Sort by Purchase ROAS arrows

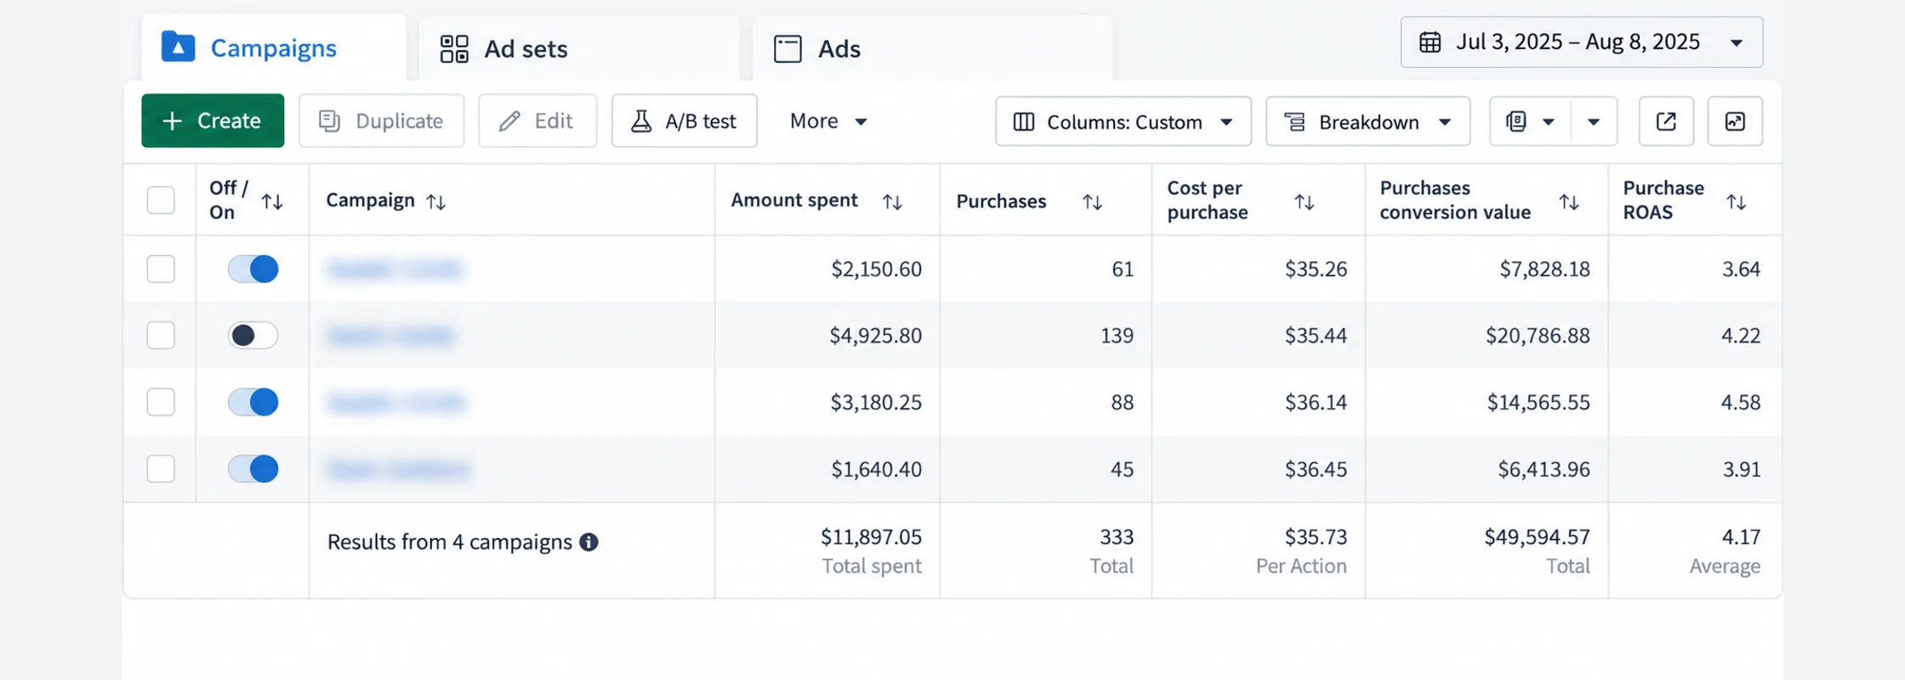[x=1736, y=201]
